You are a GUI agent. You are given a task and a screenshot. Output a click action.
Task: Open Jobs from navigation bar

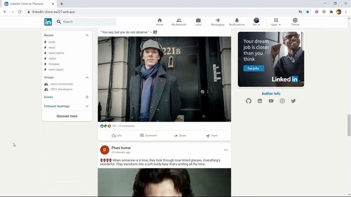pos(199,22)
